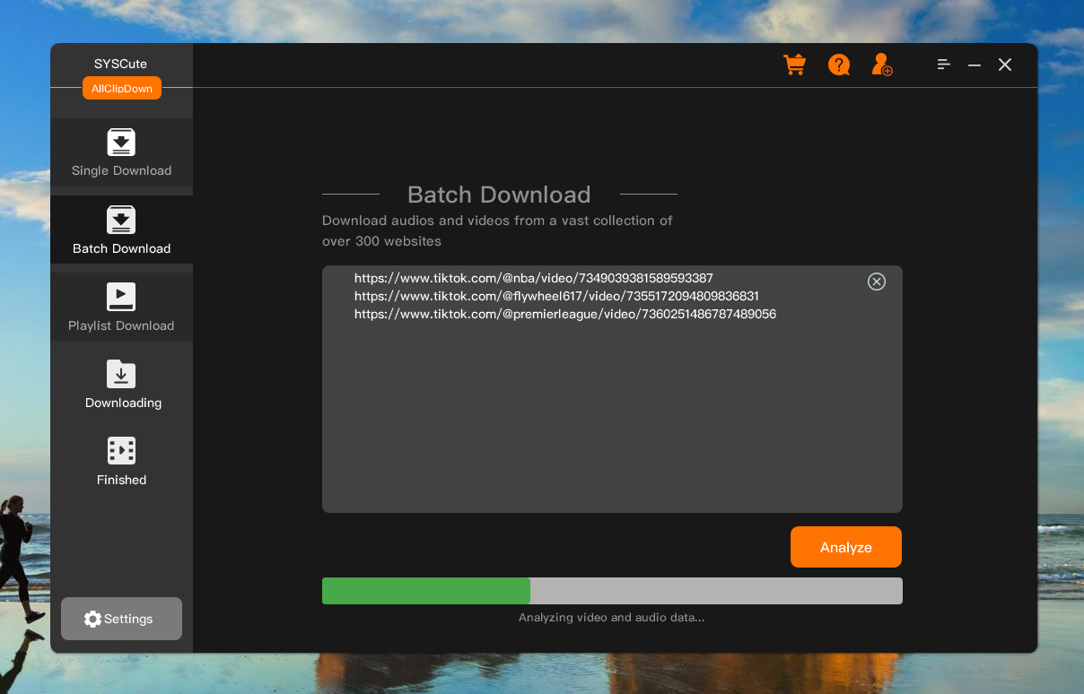Click the Batch Download heading
The image size is (1084, 694).
[x=499, y=195]
